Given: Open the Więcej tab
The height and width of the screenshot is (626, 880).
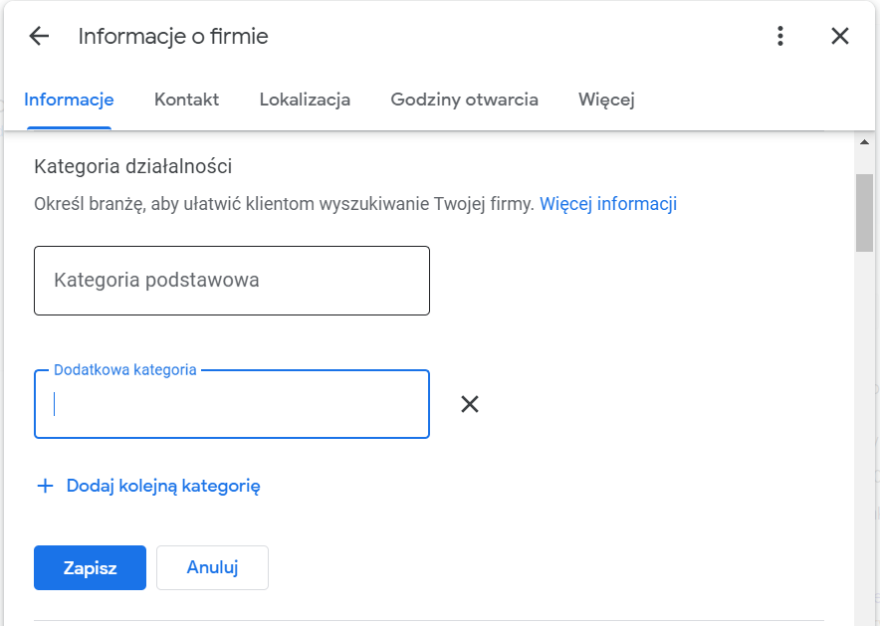Looking at the screenshot, I should [x=605, y=100].
